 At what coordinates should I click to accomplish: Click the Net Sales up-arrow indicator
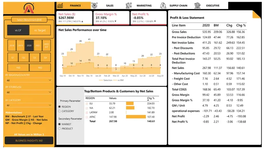(x=82, y=22)
